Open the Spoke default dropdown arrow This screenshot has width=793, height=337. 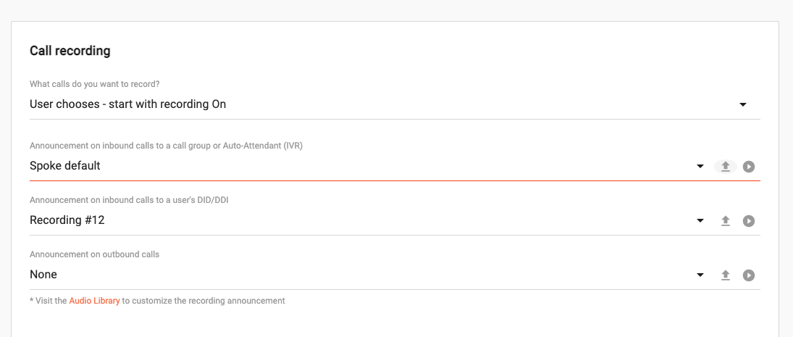(700, 167)
